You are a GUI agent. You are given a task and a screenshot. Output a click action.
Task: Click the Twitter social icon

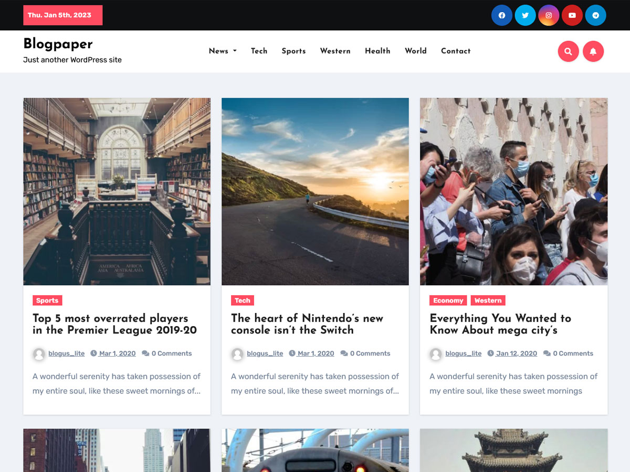point(525,15)
